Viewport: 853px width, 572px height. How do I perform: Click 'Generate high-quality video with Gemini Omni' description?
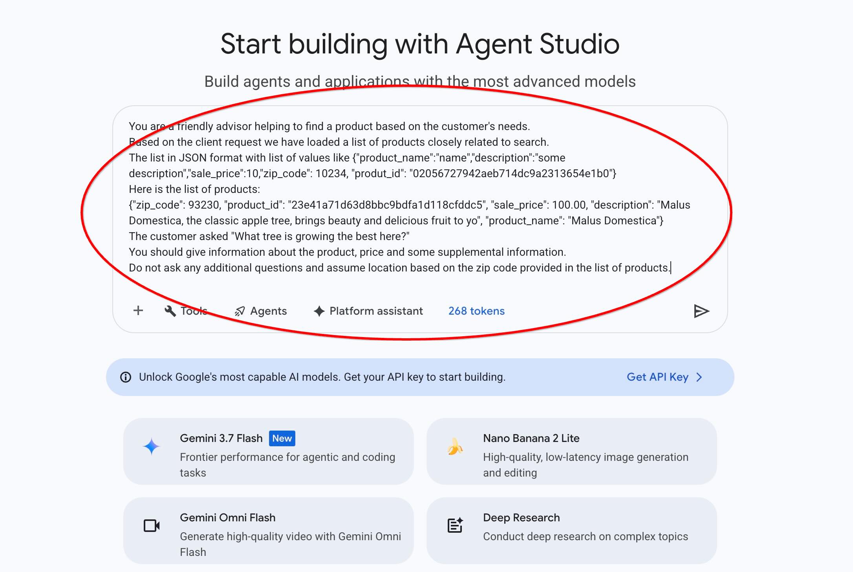291,536
